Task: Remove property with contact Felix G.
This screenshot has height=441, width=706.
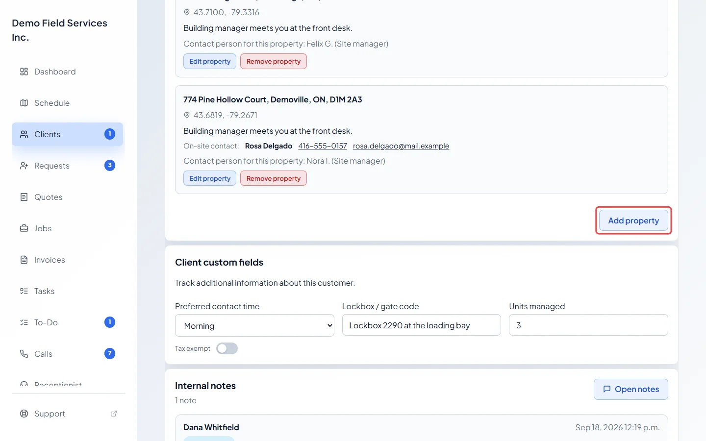Action: pyautogui.click(x=274, y=61)
